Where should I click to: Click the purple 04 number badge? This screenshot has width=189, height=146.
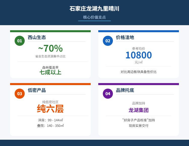pyautogui.click(x=108, y=94)
